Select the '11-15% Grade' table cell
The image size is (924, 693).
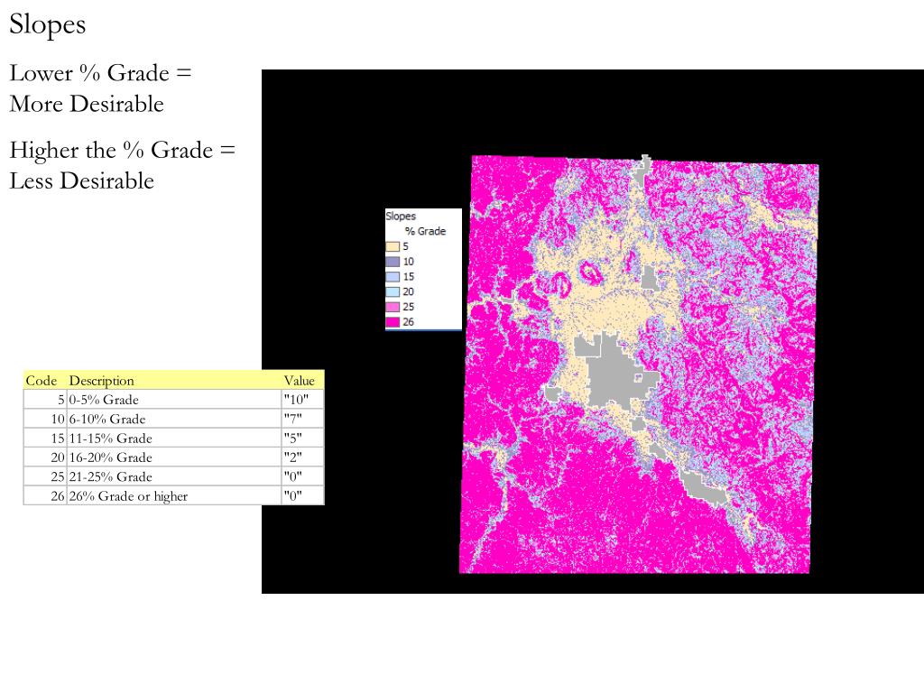pos(174,439)
